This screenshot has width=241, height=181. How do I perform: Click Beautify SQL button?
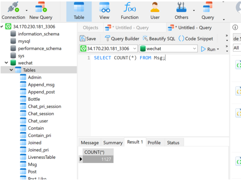pos(159,39)
